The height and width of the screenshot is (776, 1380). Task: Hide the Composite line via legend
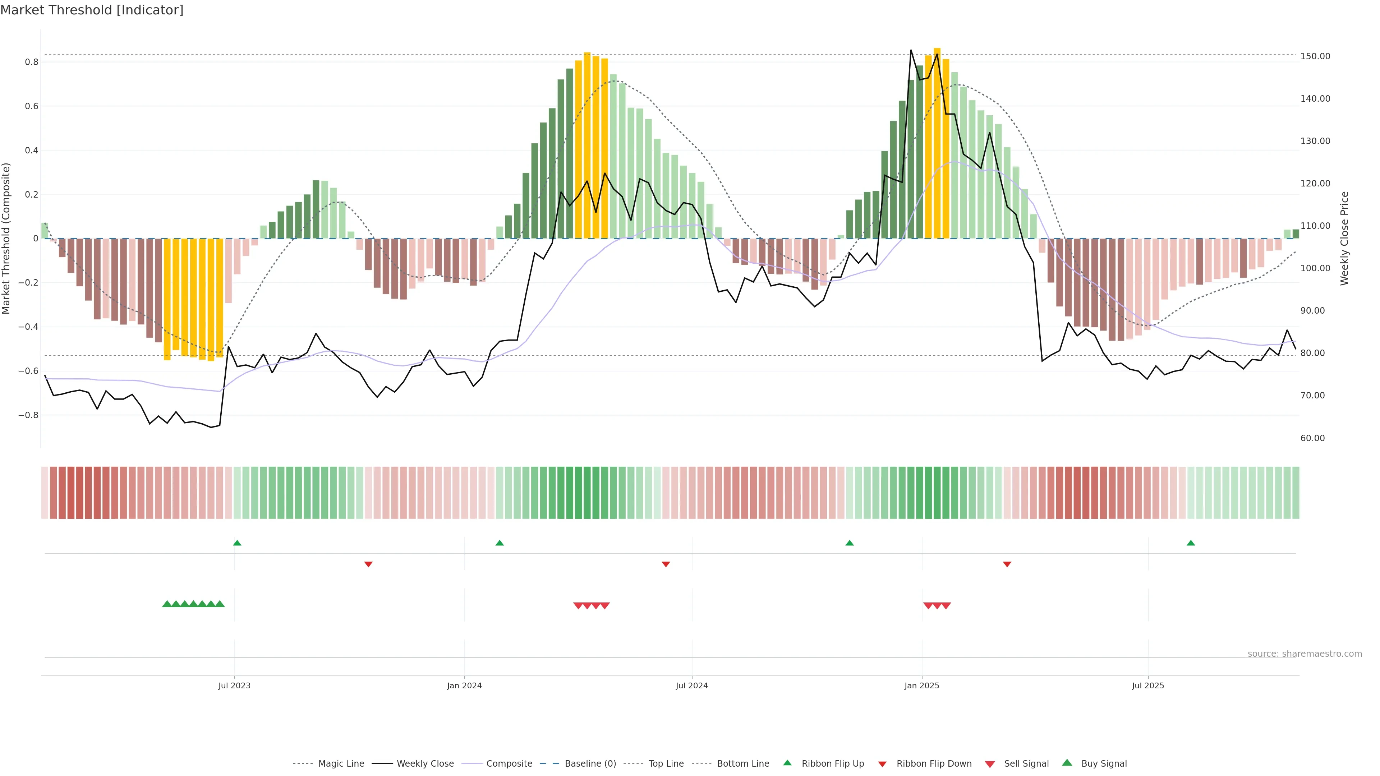coord(509,764)
